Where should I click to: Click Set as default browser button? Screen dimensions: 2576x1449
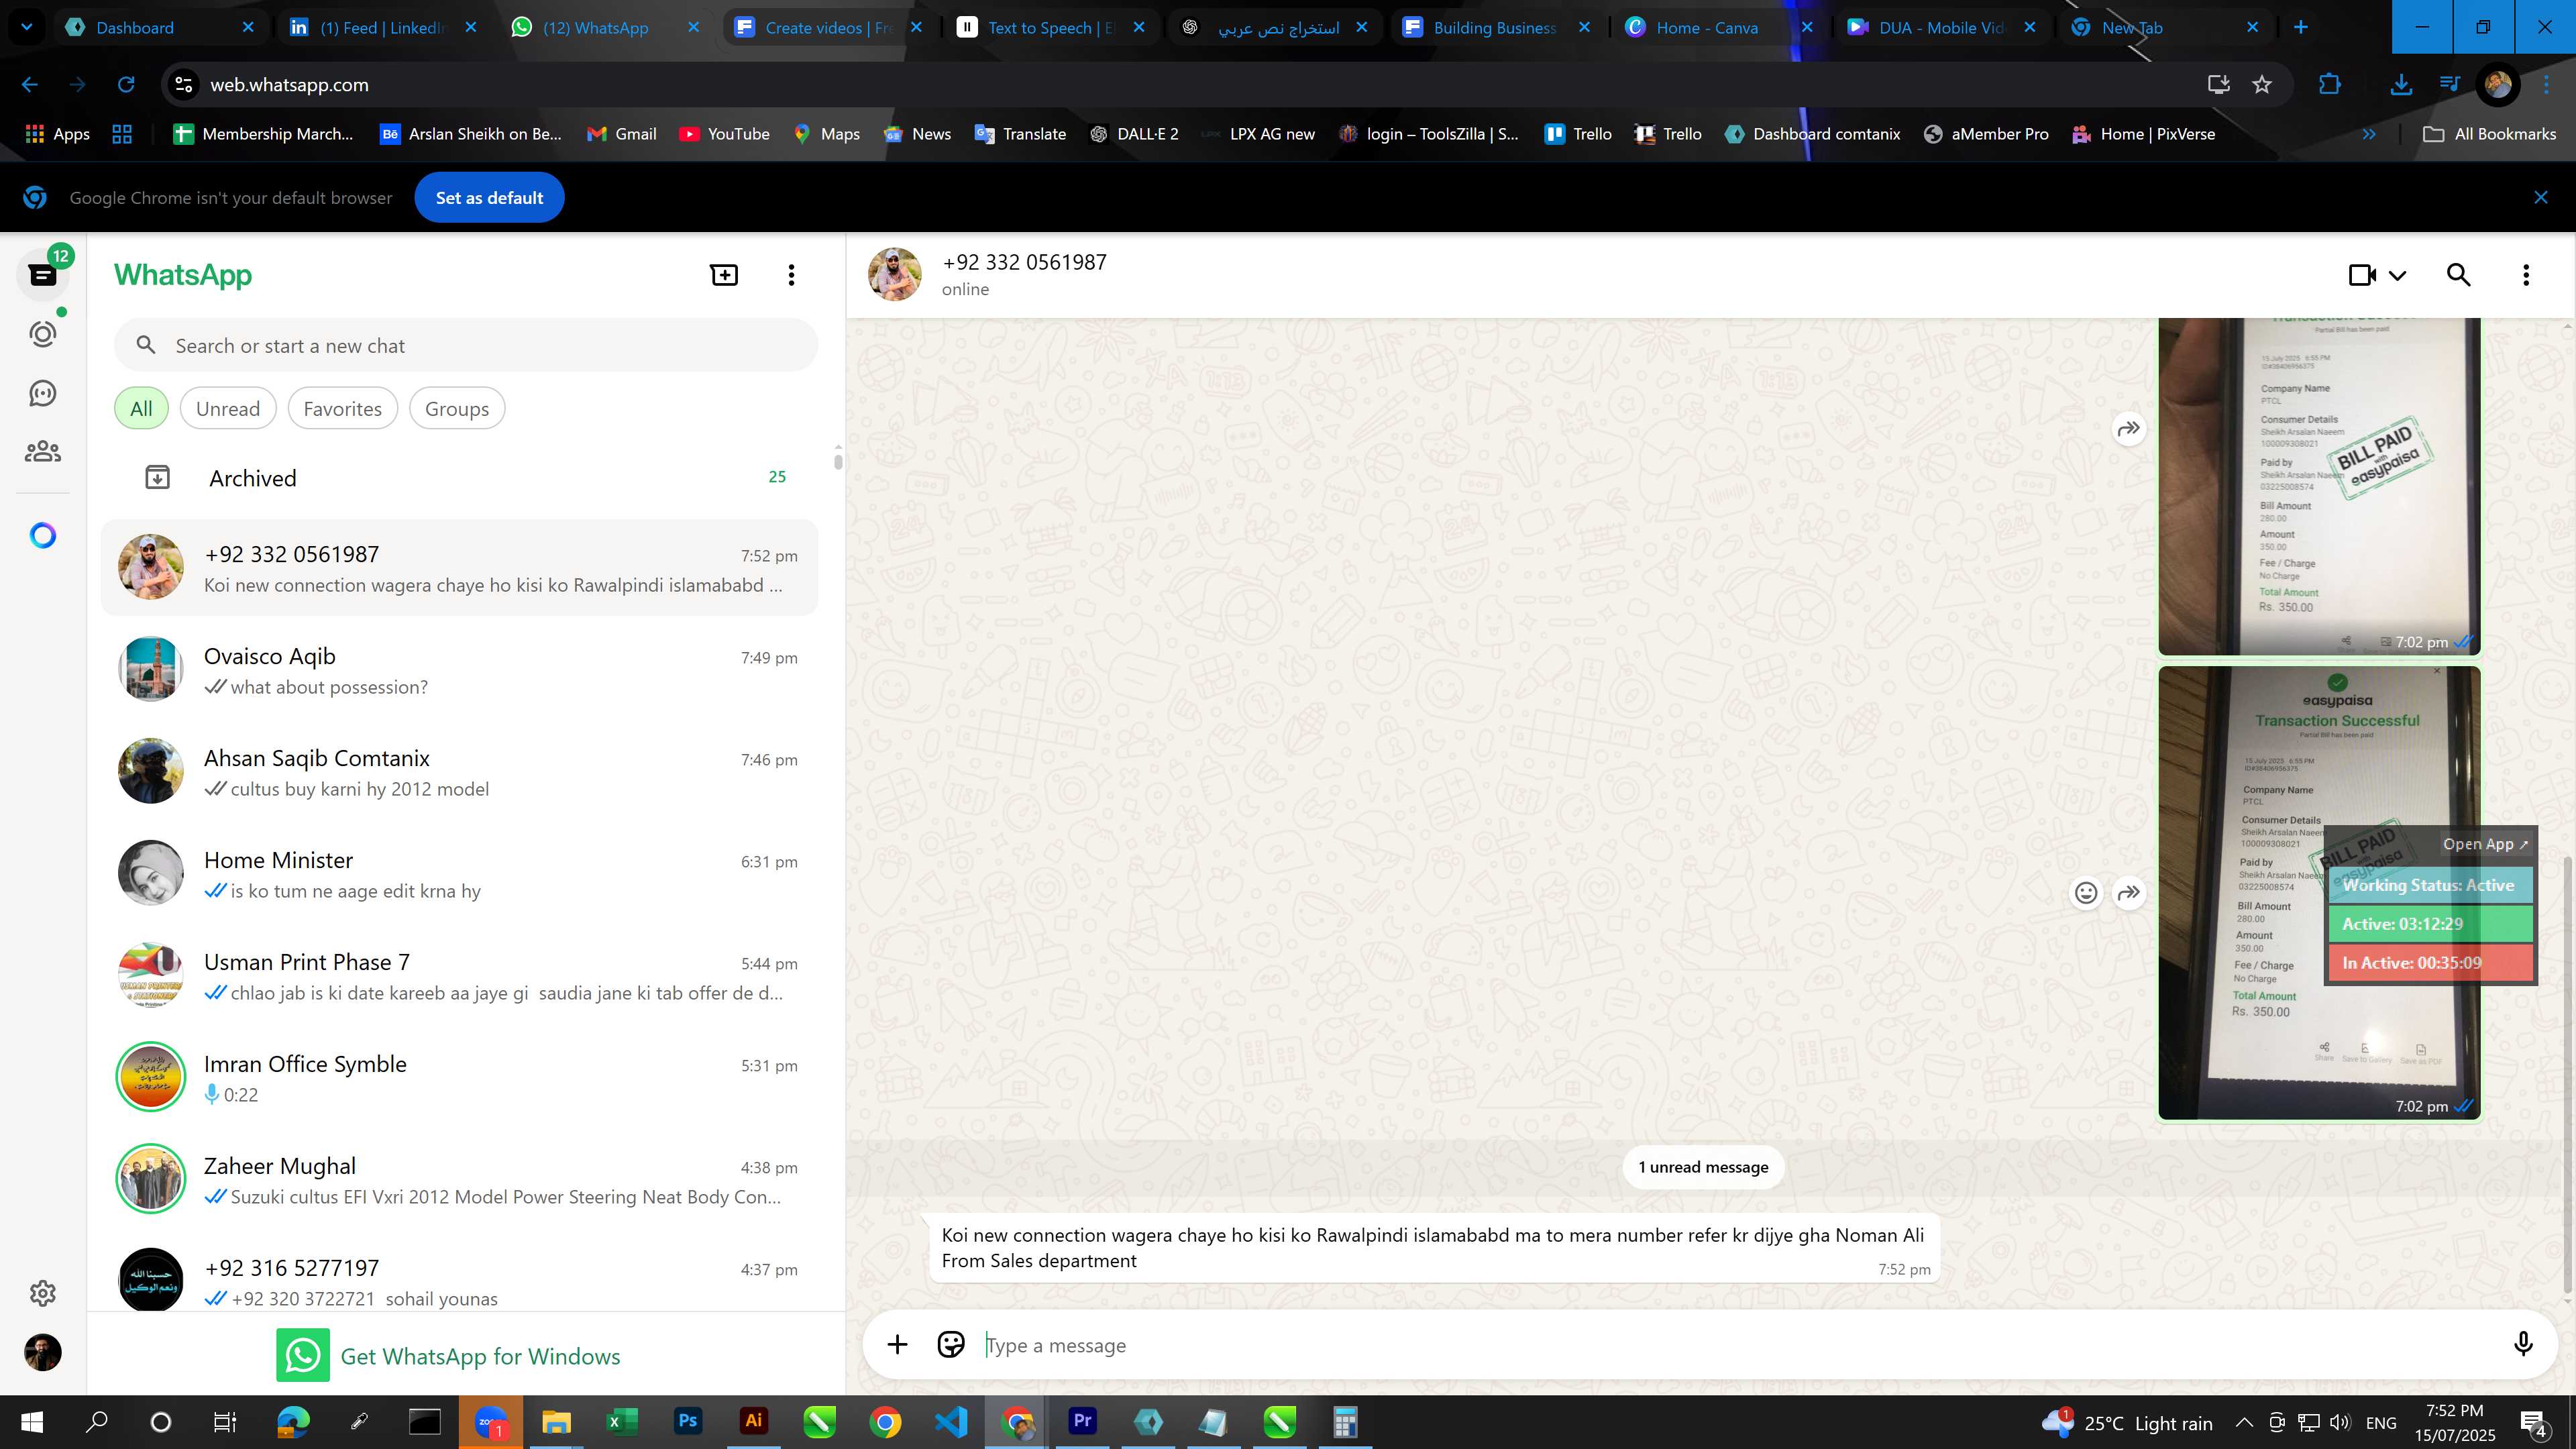pyautogui.click(x=489, y=198)
